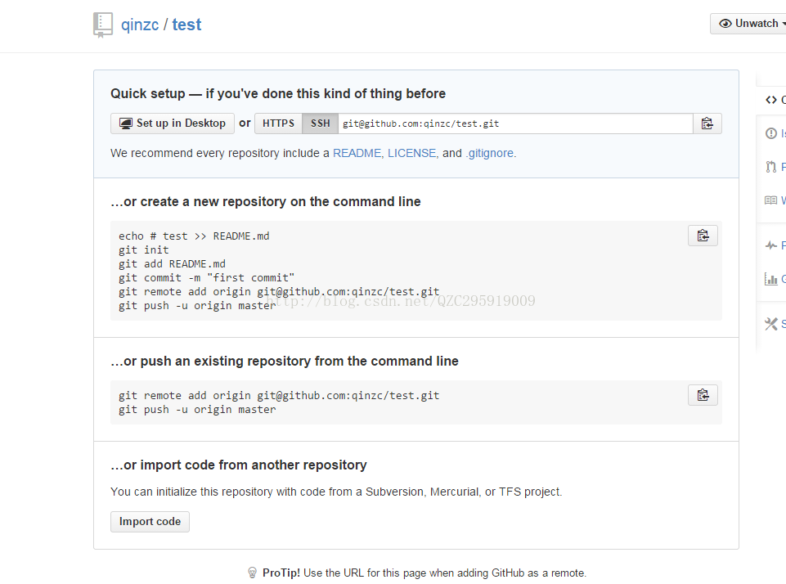
Task: Click '…or import code from another repository' heading
Action: pyautogui.click(x=239, y=465)
